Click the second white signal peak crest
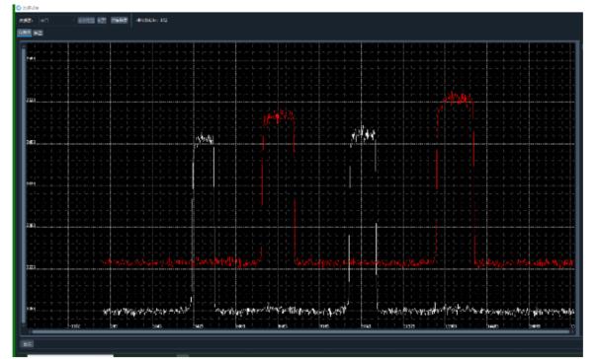This screenshot has height=359, width=598. (364, 134)
